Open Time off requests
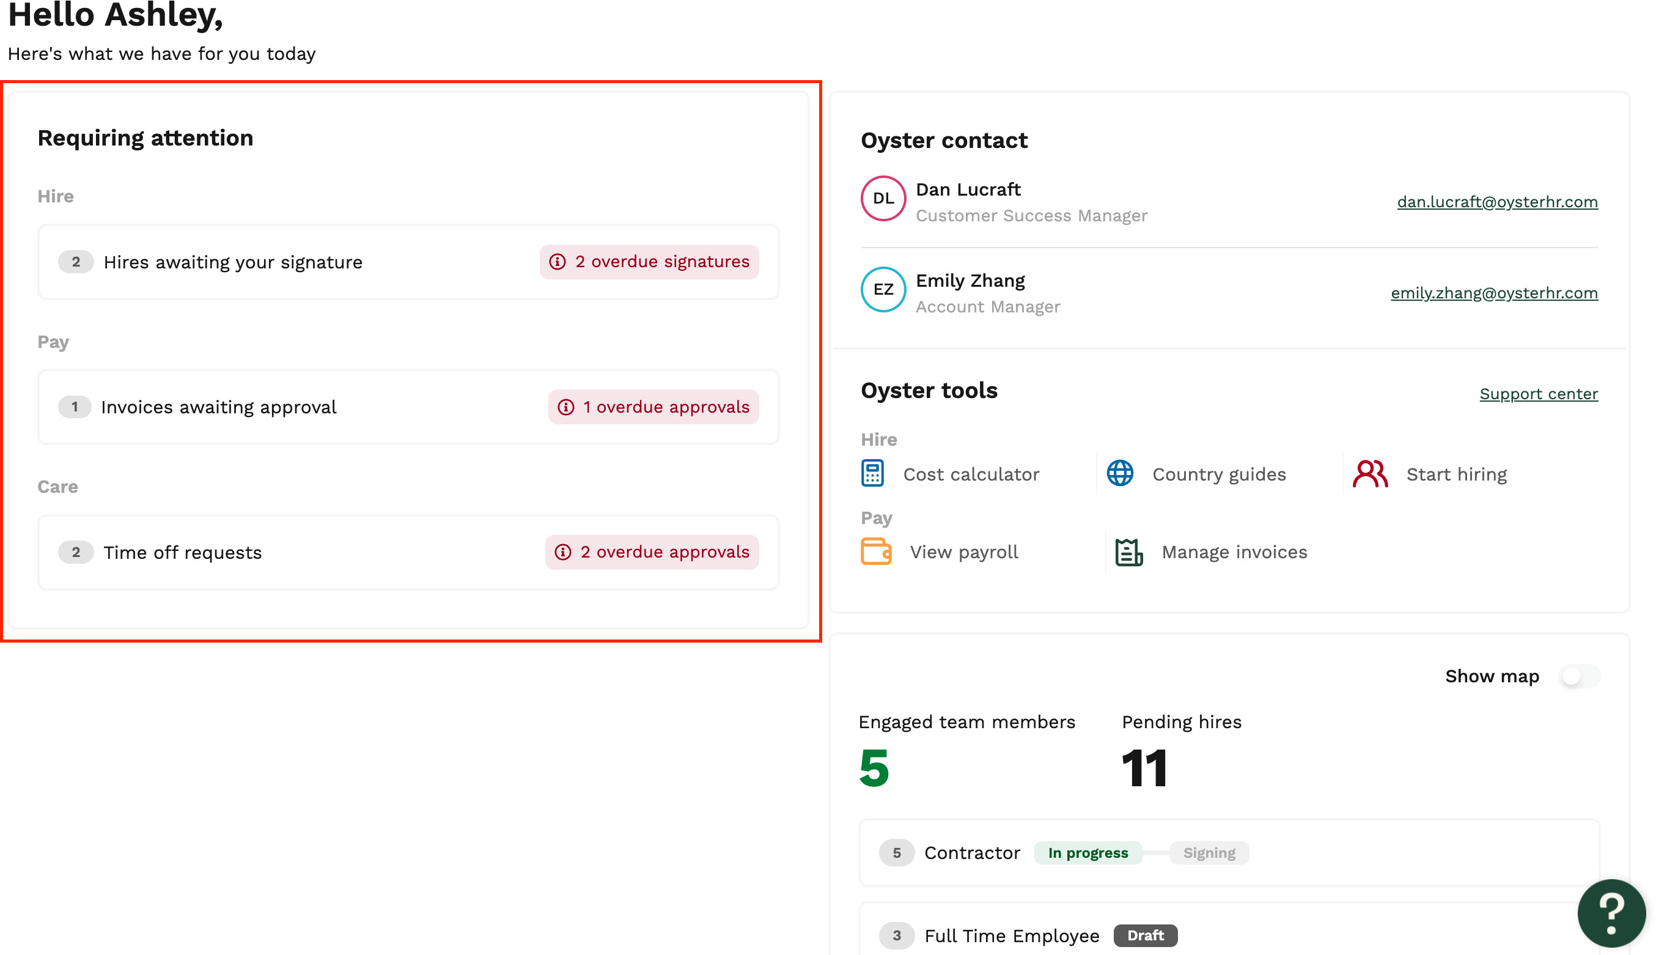The height and width of the screenshot is (955, 1656). 408,552
